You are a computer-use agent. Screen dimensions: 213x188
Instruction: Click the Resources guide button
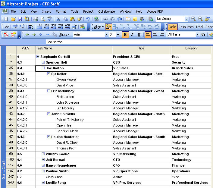[186, 27]
